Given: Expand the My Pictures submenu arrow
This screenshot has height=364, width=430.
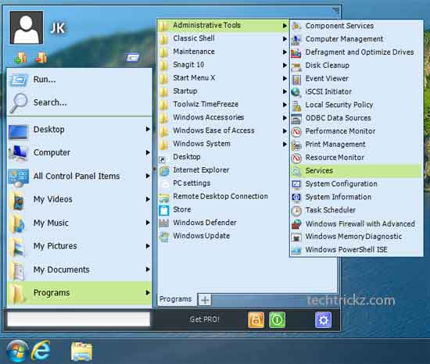Looking at the screenshot, I should point(148,246).
